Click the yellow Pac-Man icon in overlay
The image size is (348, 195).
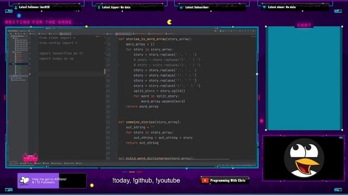(x=169, y=22)
